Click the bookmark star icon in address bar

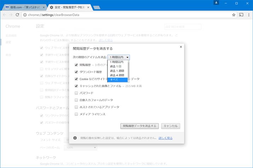[x=234, y=15]
